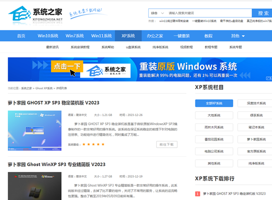Open the 教程 nav tab
The image size is (272, 200).
coord(209,36)
